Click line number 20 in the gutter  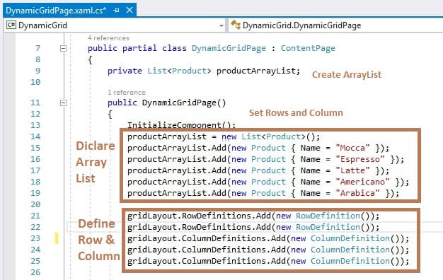click(x=35, y=204)
